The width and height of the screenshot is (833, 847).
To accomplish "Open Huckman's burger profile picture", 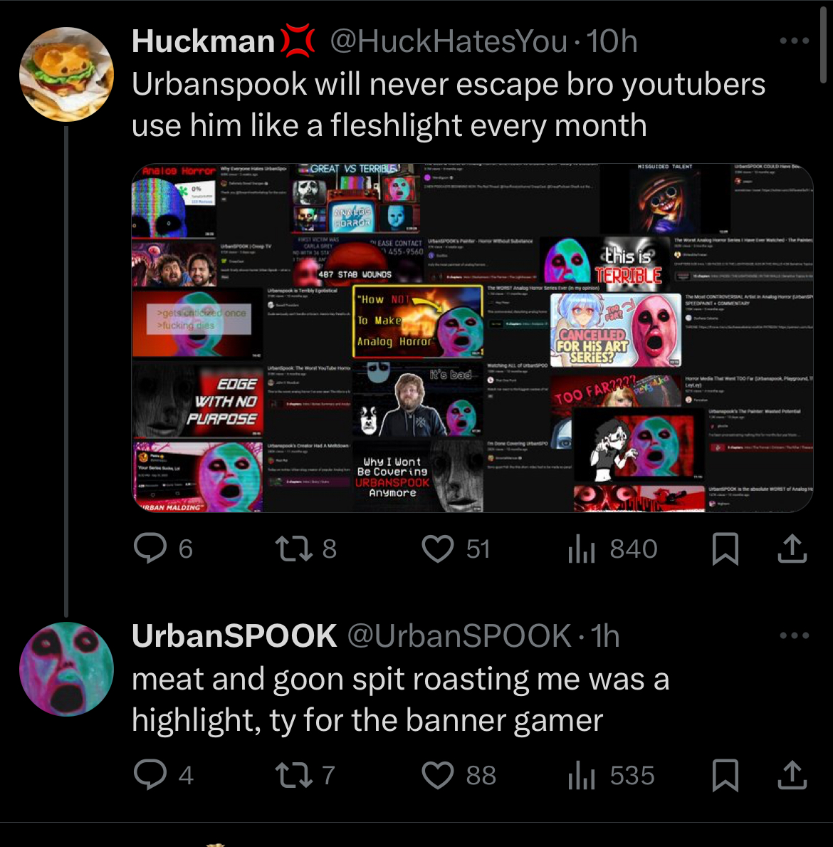I will pos(66,74).
